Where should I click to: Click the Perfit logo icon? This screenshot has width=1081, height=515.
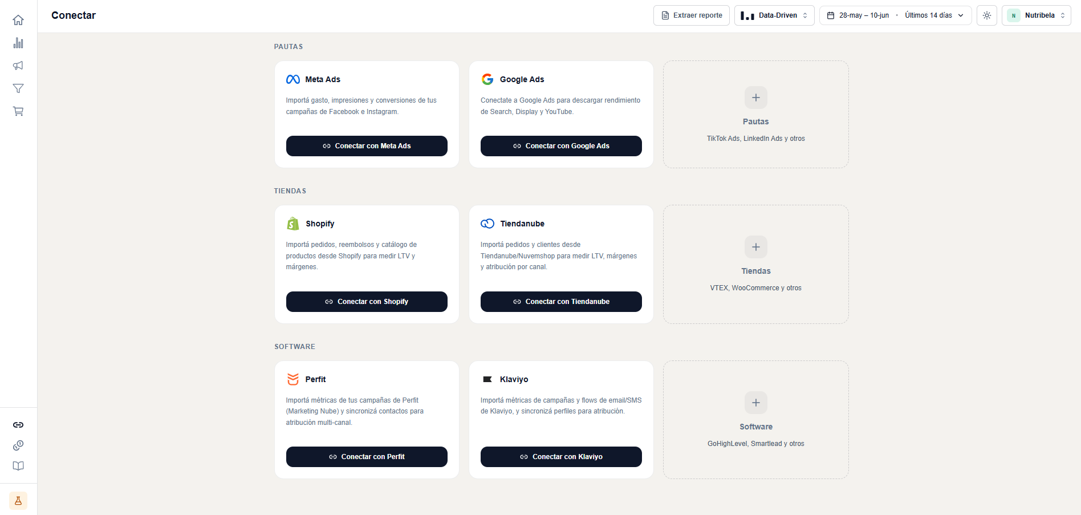[x=293, y=379]
